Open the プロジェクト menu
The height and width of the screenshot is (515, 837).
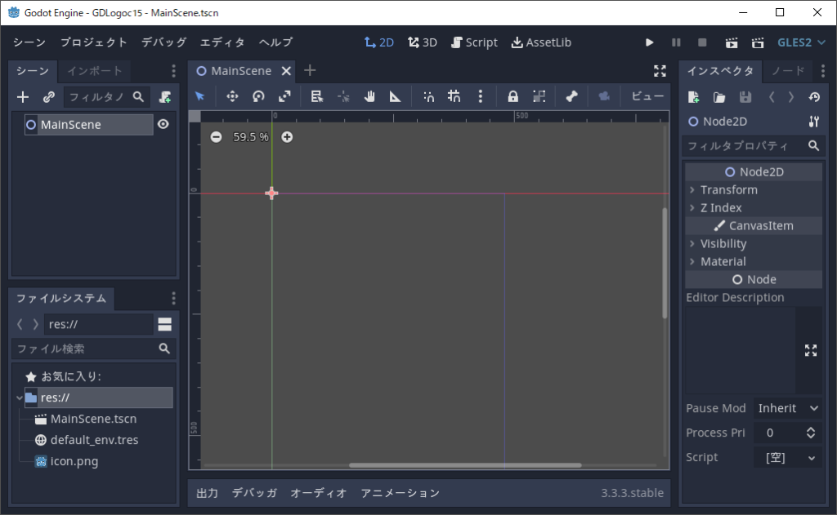coord(94,42)
